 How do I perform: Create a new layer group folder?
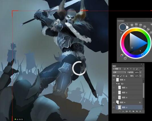(x=133, y=111)
